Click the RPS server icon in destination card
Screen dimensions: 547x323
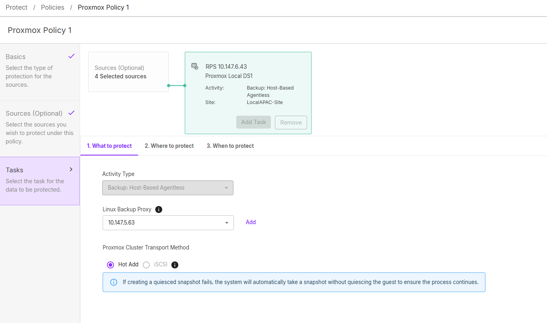(195, 66)
